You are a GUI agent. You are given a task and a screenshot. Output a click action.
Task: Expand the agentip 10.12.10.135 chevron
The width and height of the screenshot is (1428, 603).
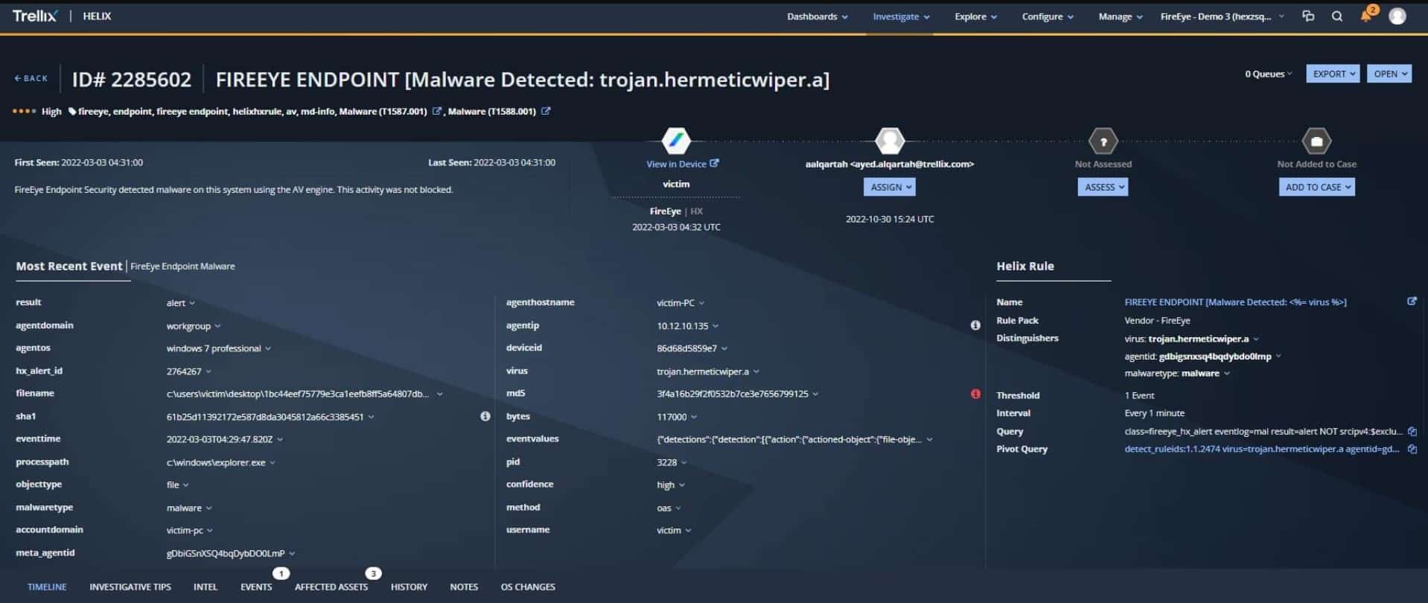click(x=715, y=326)
